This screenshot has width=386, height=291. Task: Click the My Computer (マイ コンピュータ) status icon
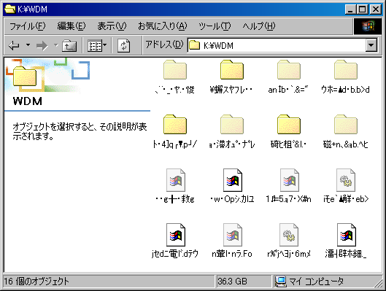pyautogui.click(x=280, y=282)
